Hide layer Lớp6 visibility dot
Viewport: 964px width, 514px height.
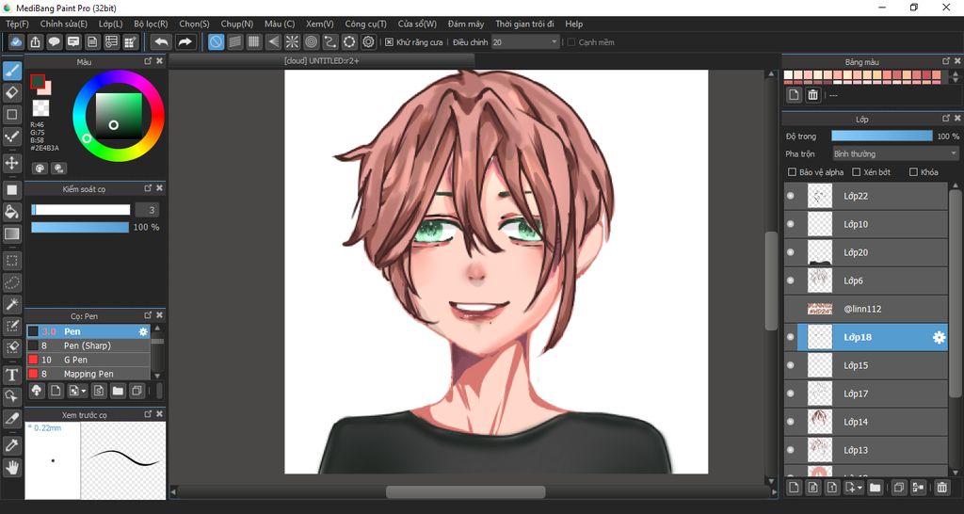791,281
